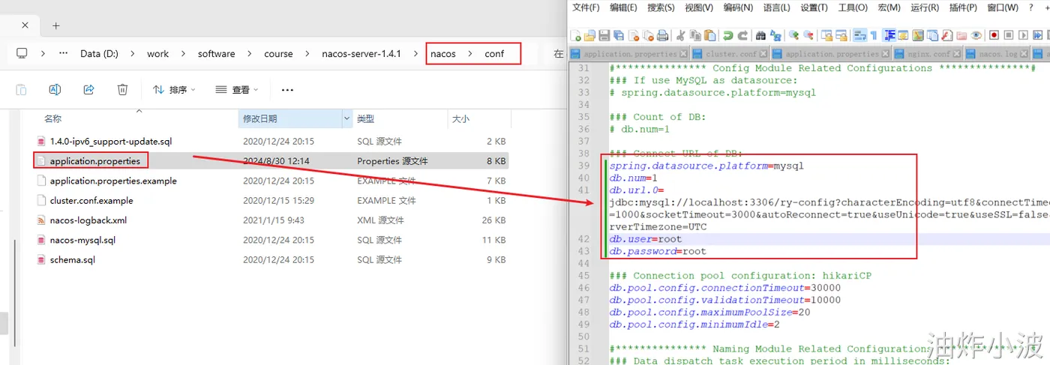Close the nginx.conf tab
Viewport: 1050px width, 365px height.
pos(958,54)
